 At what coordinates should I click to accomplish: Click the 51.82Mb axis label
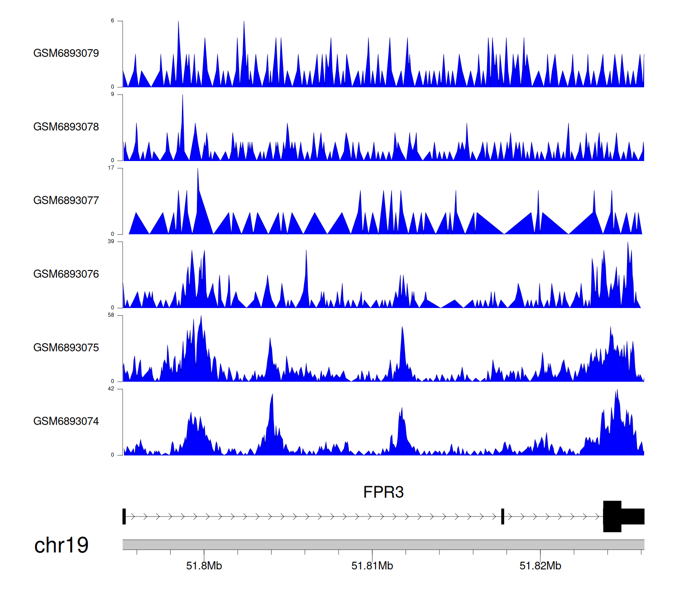tap(540, 566)
